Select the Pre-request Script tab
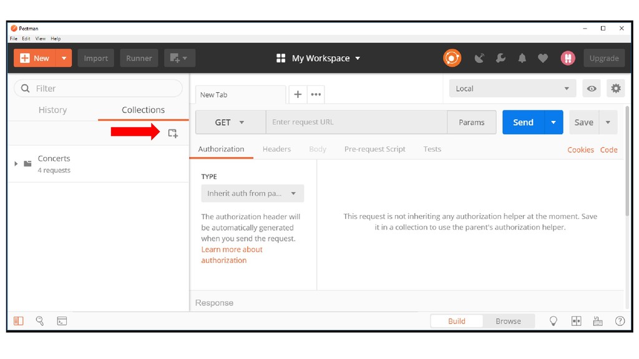639x359 pixels. coord(374,149)
